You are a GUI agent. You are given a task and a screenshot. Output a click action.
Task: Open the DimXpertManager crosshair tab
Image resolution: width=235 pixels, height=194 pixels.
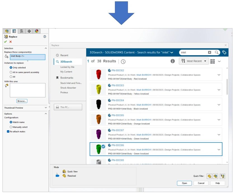coord(29,31)
